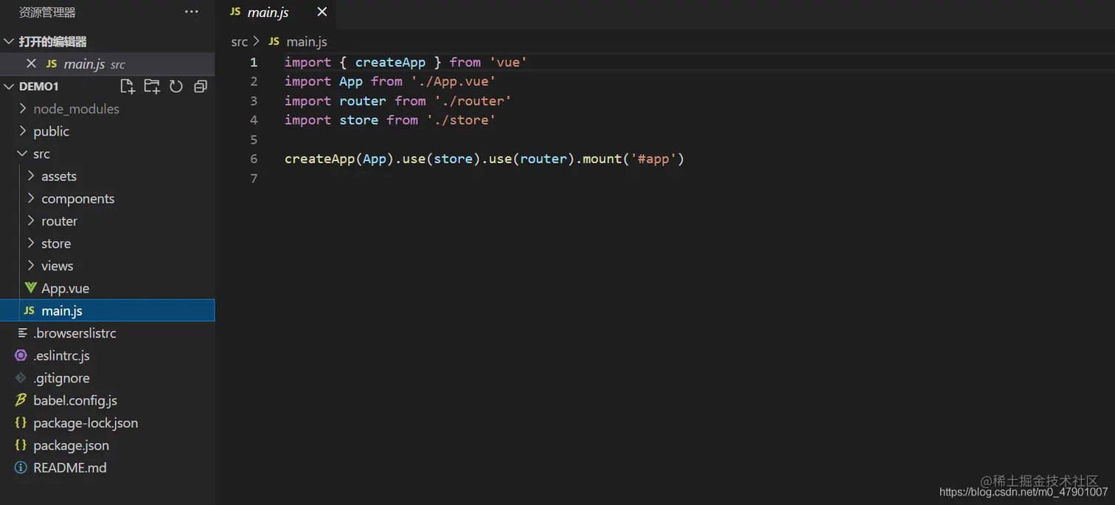This screenshot has width=1115, height=505.
Task: Click './App.vue' string on line 2
Action: pos(454,81)
